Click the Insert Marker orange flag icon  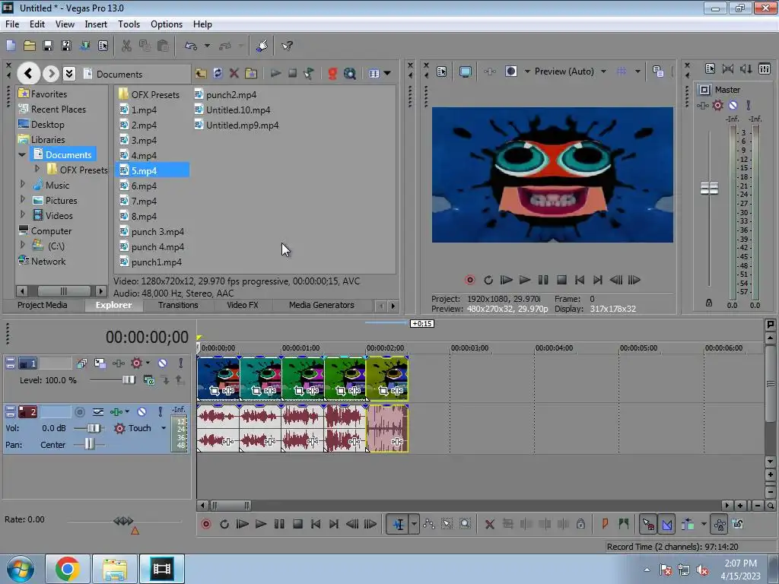pyautogui.click(x=605, y=524)
